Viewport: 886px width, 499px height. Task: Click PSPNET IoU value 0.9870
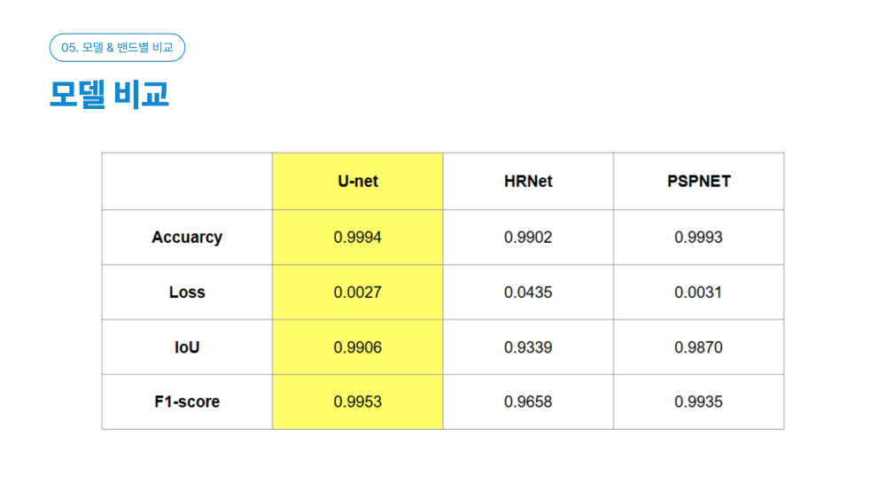pyautogui.click(x=699, y=347)
